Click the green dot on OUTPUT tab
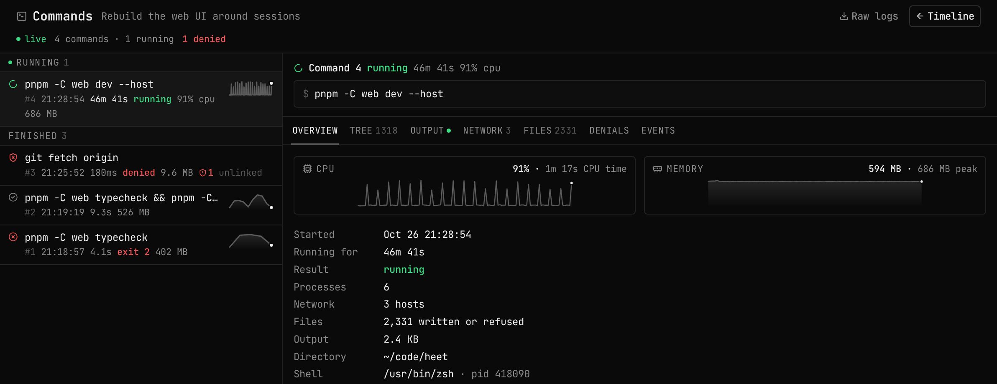 click(449, 131)
